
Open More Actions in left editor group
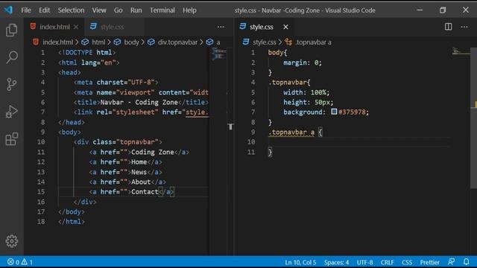221,27
